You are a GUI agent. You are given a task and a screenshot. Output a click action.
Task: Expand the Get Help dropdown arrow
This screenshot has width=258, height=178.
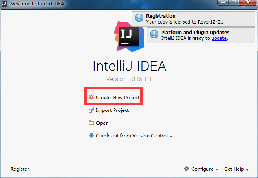[247, 170]
